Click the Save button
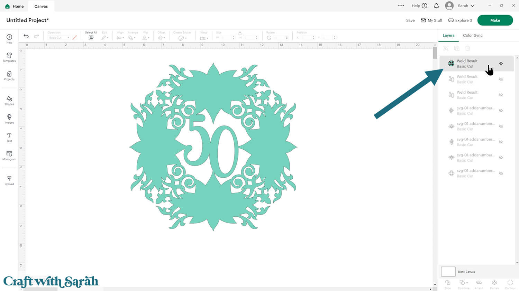The height and width of the screenshot is (291, 519). pyautogui.click(x=410, y=20)
